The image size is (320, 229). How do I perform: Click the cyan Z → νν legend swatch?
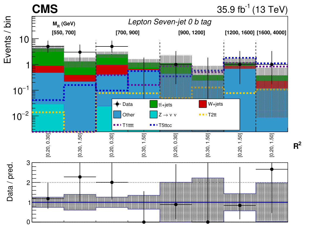154,114
